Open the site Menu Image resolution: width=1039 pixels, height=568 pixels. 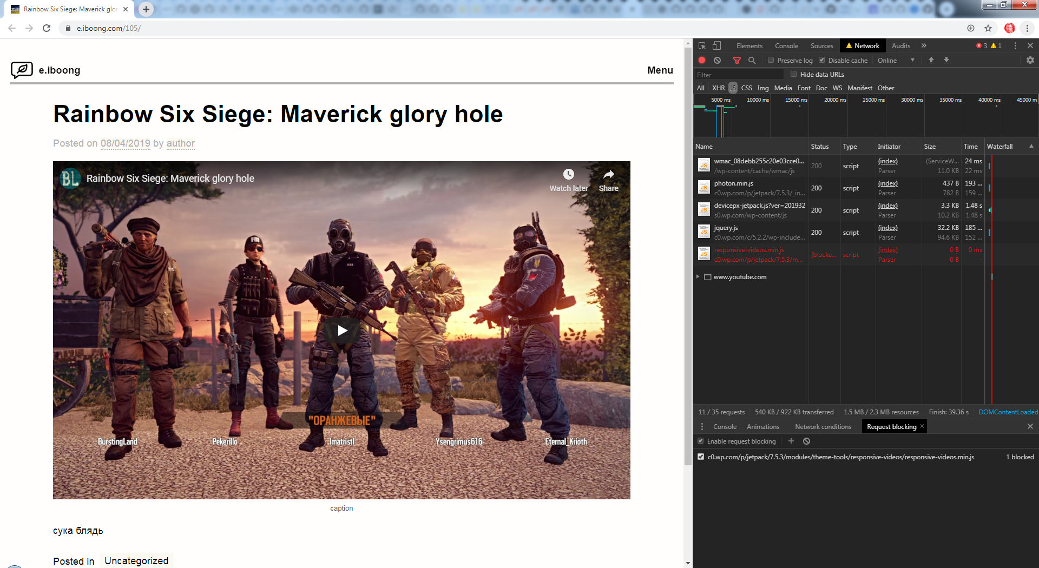point(660,70)
